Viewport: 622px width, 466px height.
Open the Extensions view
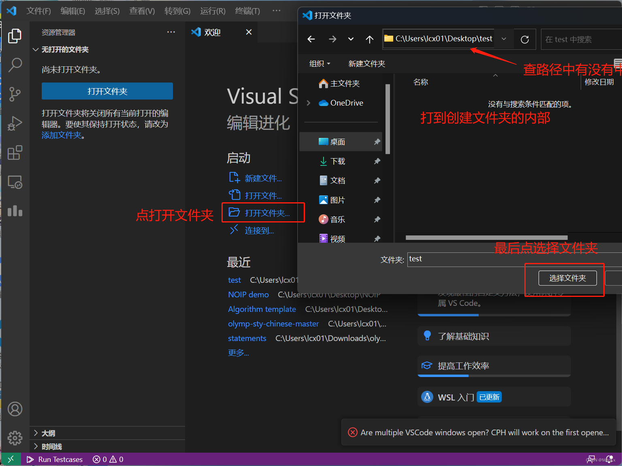tap(15, 153)
